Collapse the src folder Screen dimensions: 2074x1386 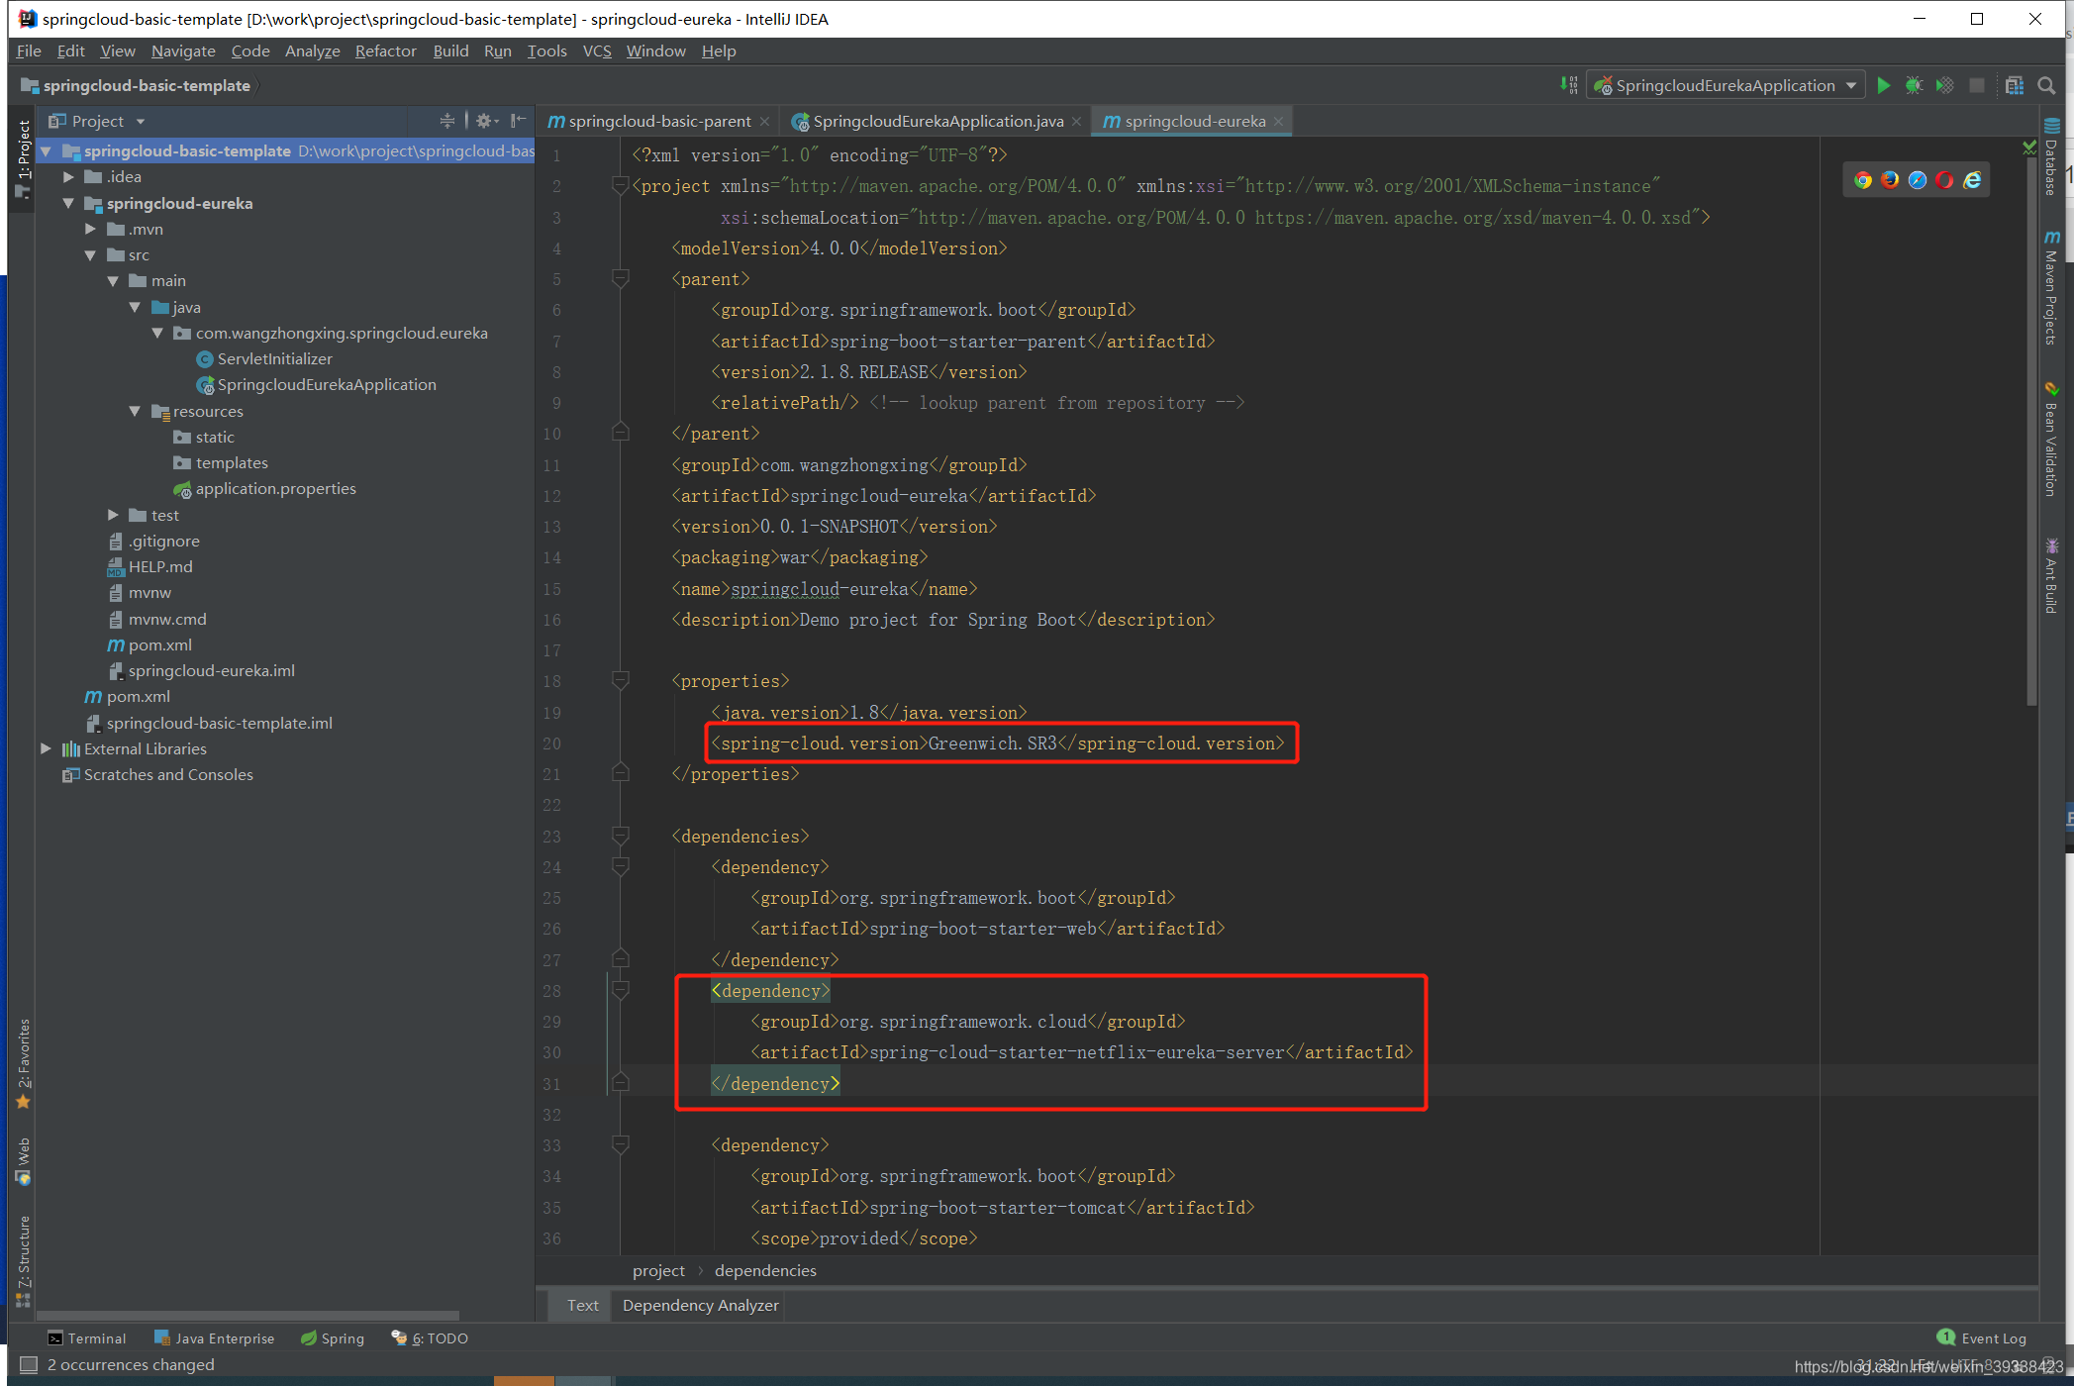coord(90,255)
